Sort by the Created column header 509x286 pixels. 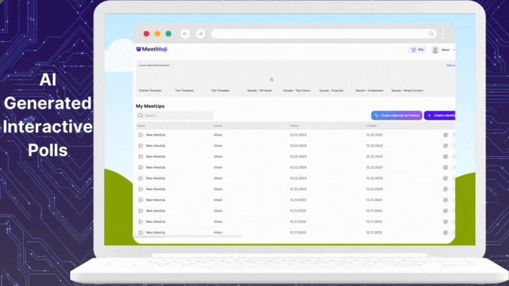[x=371, y=126]
